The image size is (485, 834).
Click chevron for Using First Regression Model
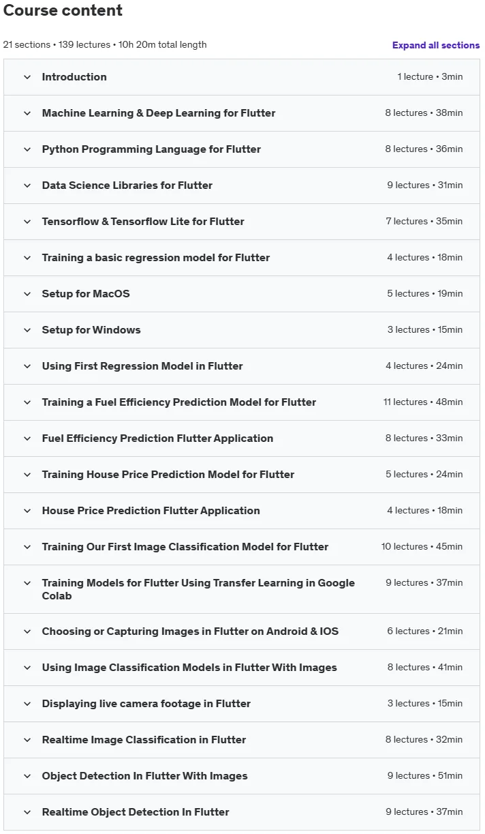[x=27, y=366]
